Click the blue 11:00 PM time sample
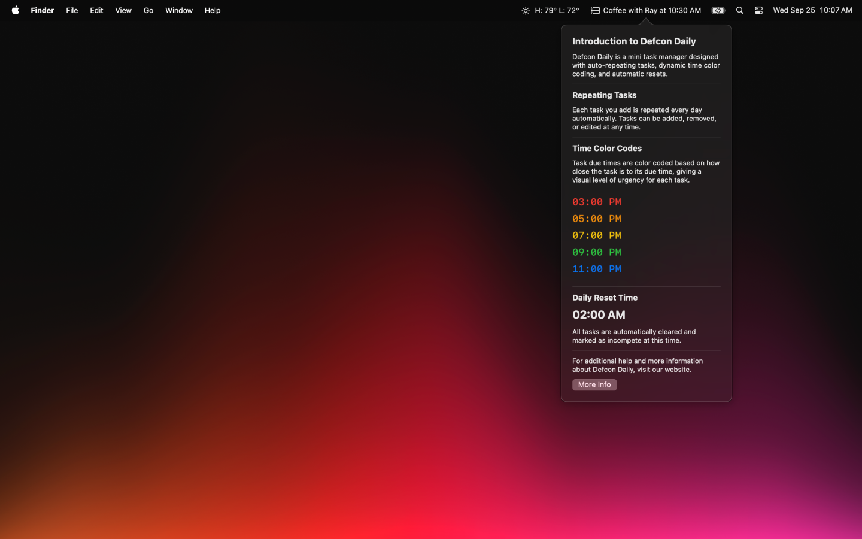Image resolution: width=862 pixels, height=539 pixels. coord(597,269)
